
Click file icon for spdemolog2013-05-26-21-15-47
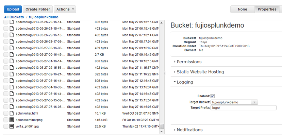pos(12,29)
